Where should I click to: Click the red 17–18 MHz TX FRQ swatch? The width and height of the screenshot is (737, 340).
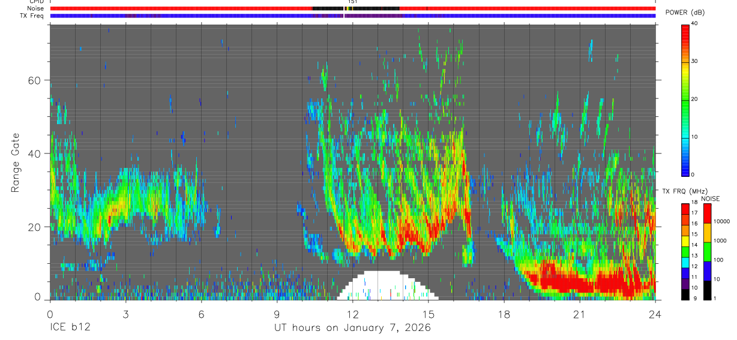click(685, 208)
